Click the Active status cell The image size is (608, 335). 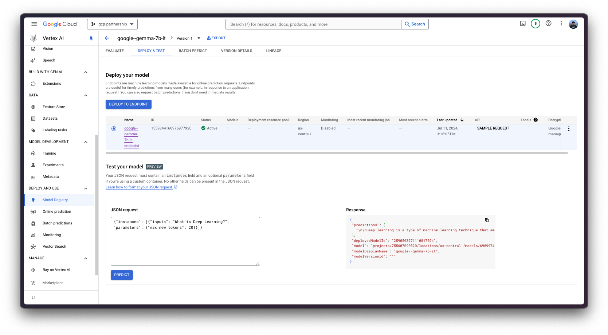[209, 128]
